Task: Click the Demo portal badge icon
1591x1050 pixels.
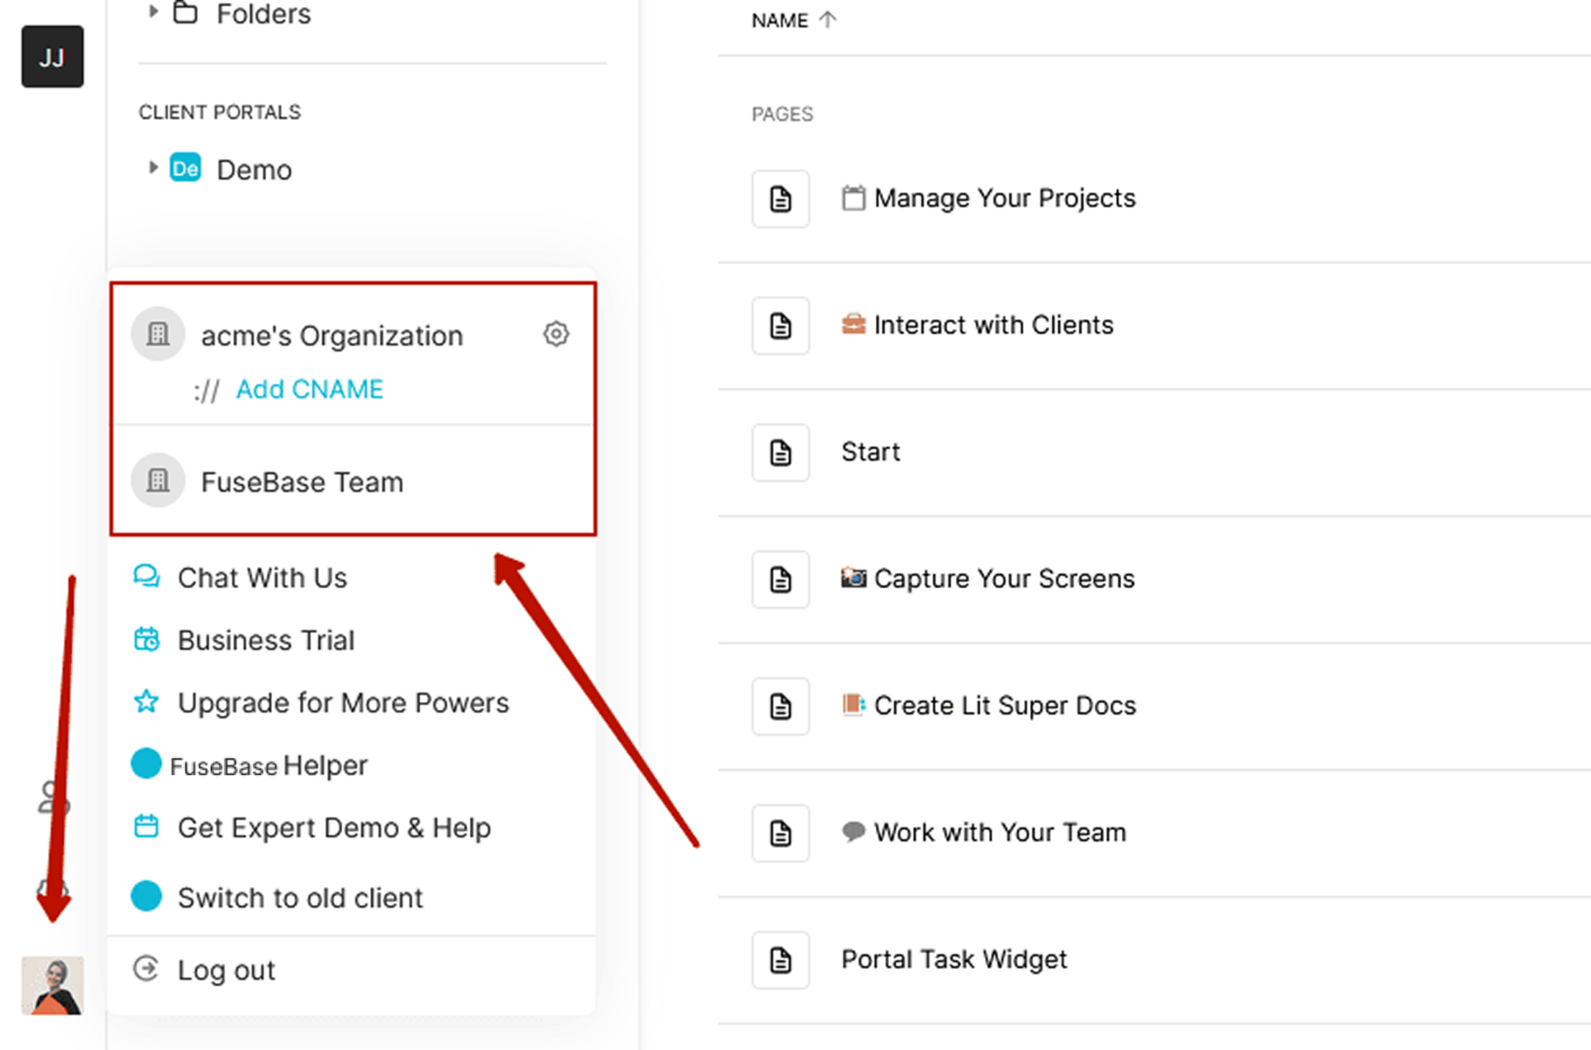Action: 185,169
